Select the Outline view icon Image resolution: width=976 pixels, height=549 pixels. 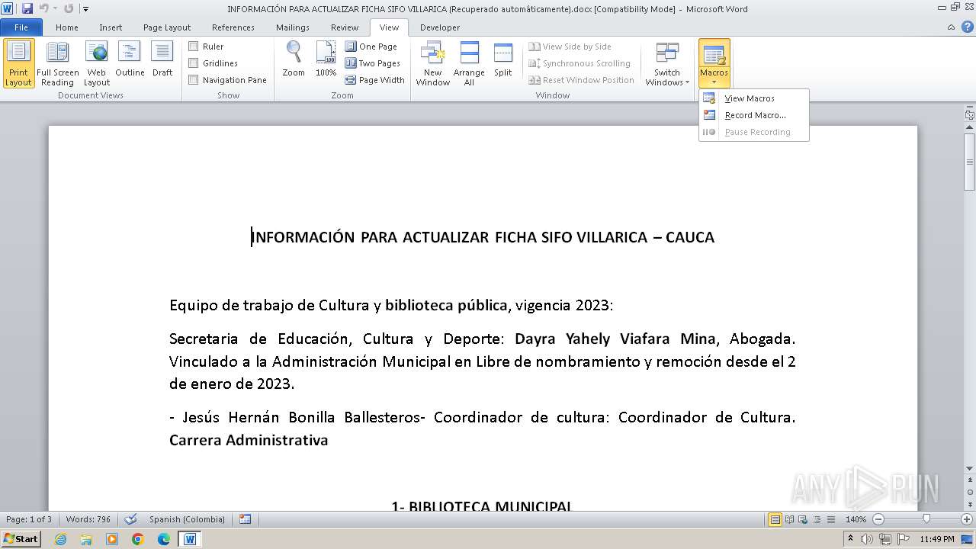(x=130, y=59)
